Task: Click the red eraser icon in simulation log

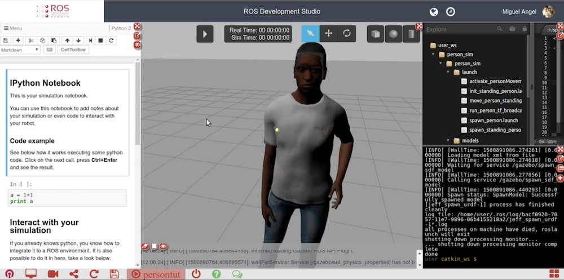Action: pos(144,246)
